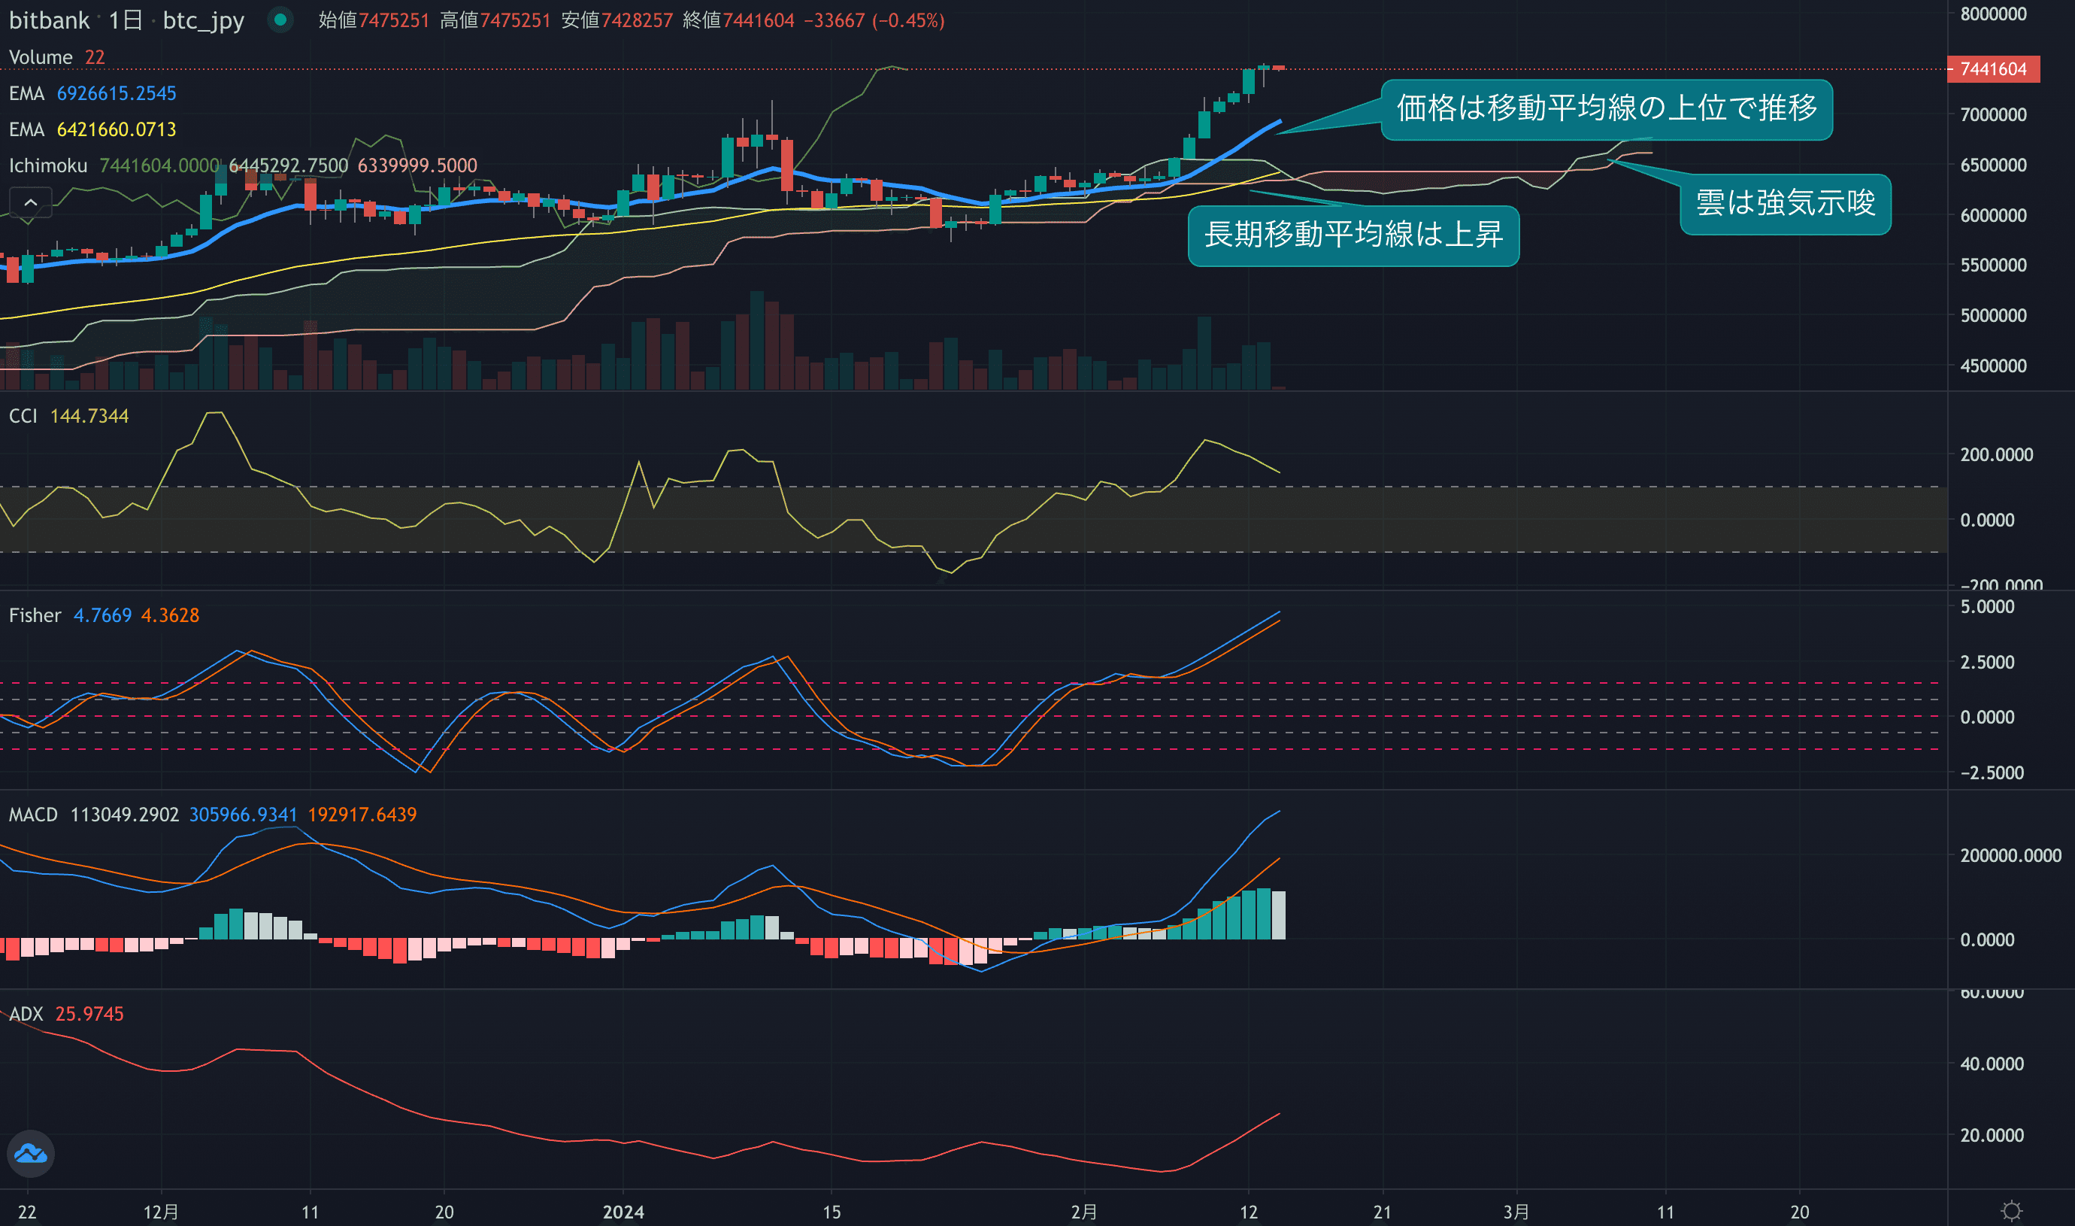Screen dimensions: 2075x1226
Task: Click the 長期移動平均線は上昇 annotation callout
Action: (1353, 235)
